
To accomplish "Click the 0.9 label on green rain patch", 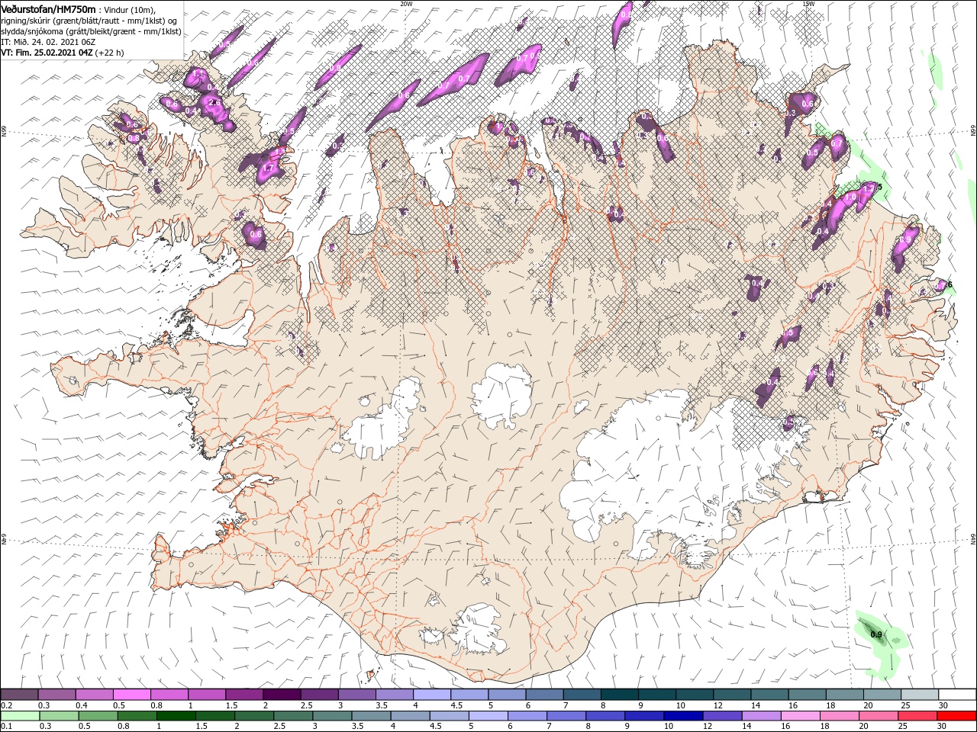I will click(x=876, y=634).
